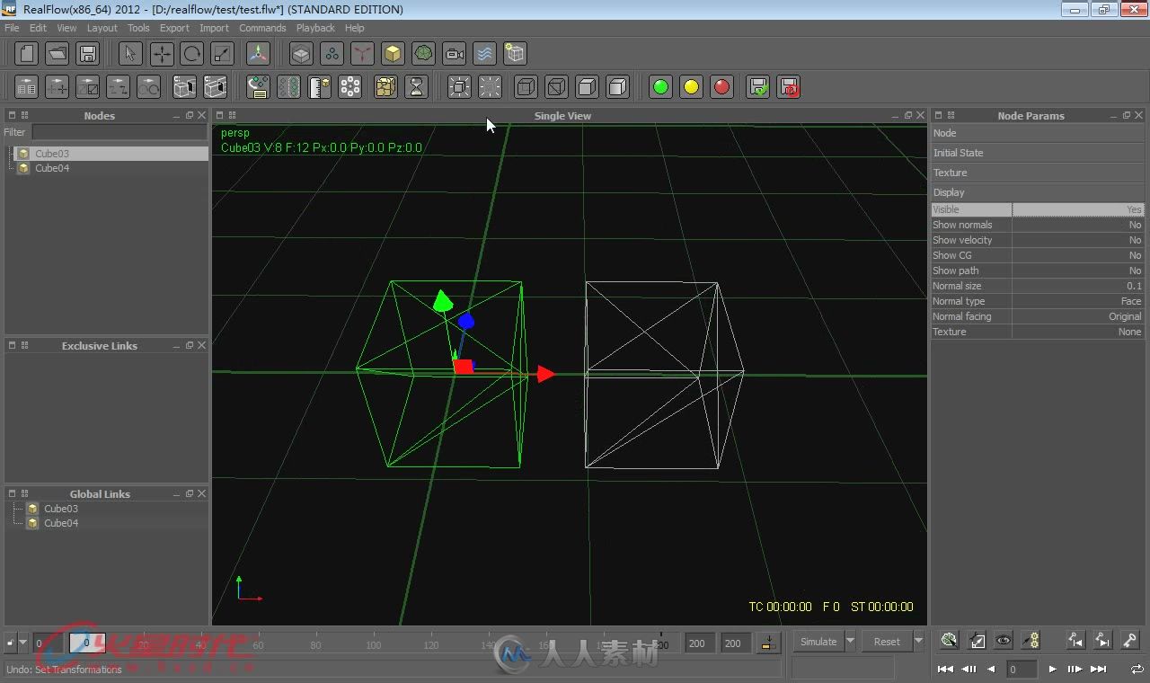Click the Simulate button
Screen dimensions: 1150x683
click(818, 642)
